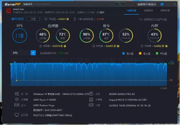The width and height of the screenshot is (180, 125).
Task: Click the GPU 87°C temperature gauge
Action: coord(106,36)
